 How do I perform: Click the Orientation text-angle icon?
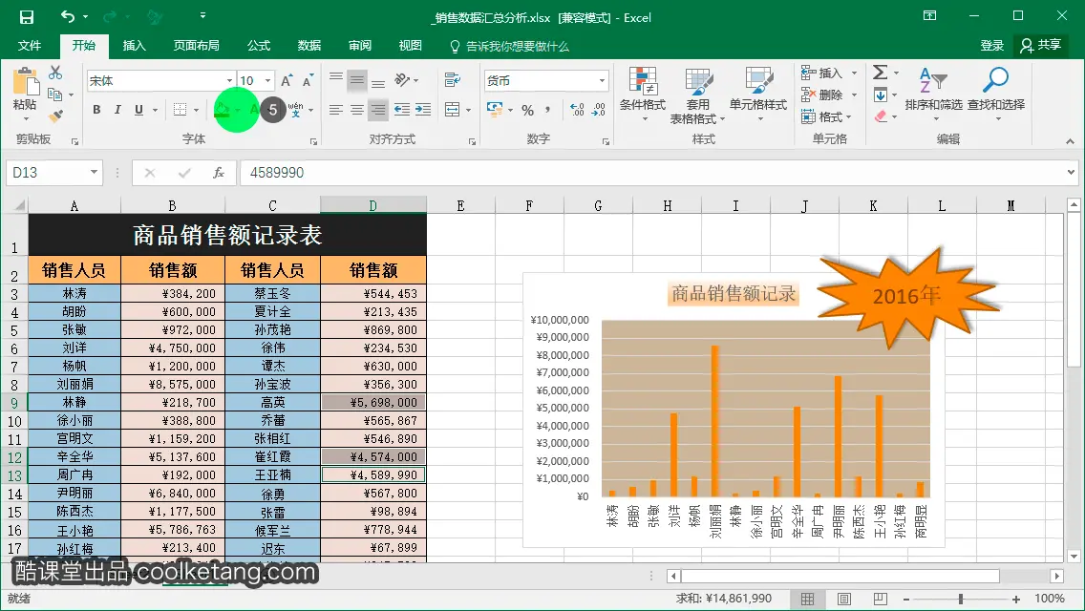tap(403, 80)
